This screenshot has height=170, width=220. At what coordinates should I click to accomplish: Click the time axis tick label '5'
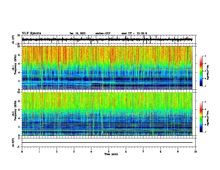[x=109, y=152]
